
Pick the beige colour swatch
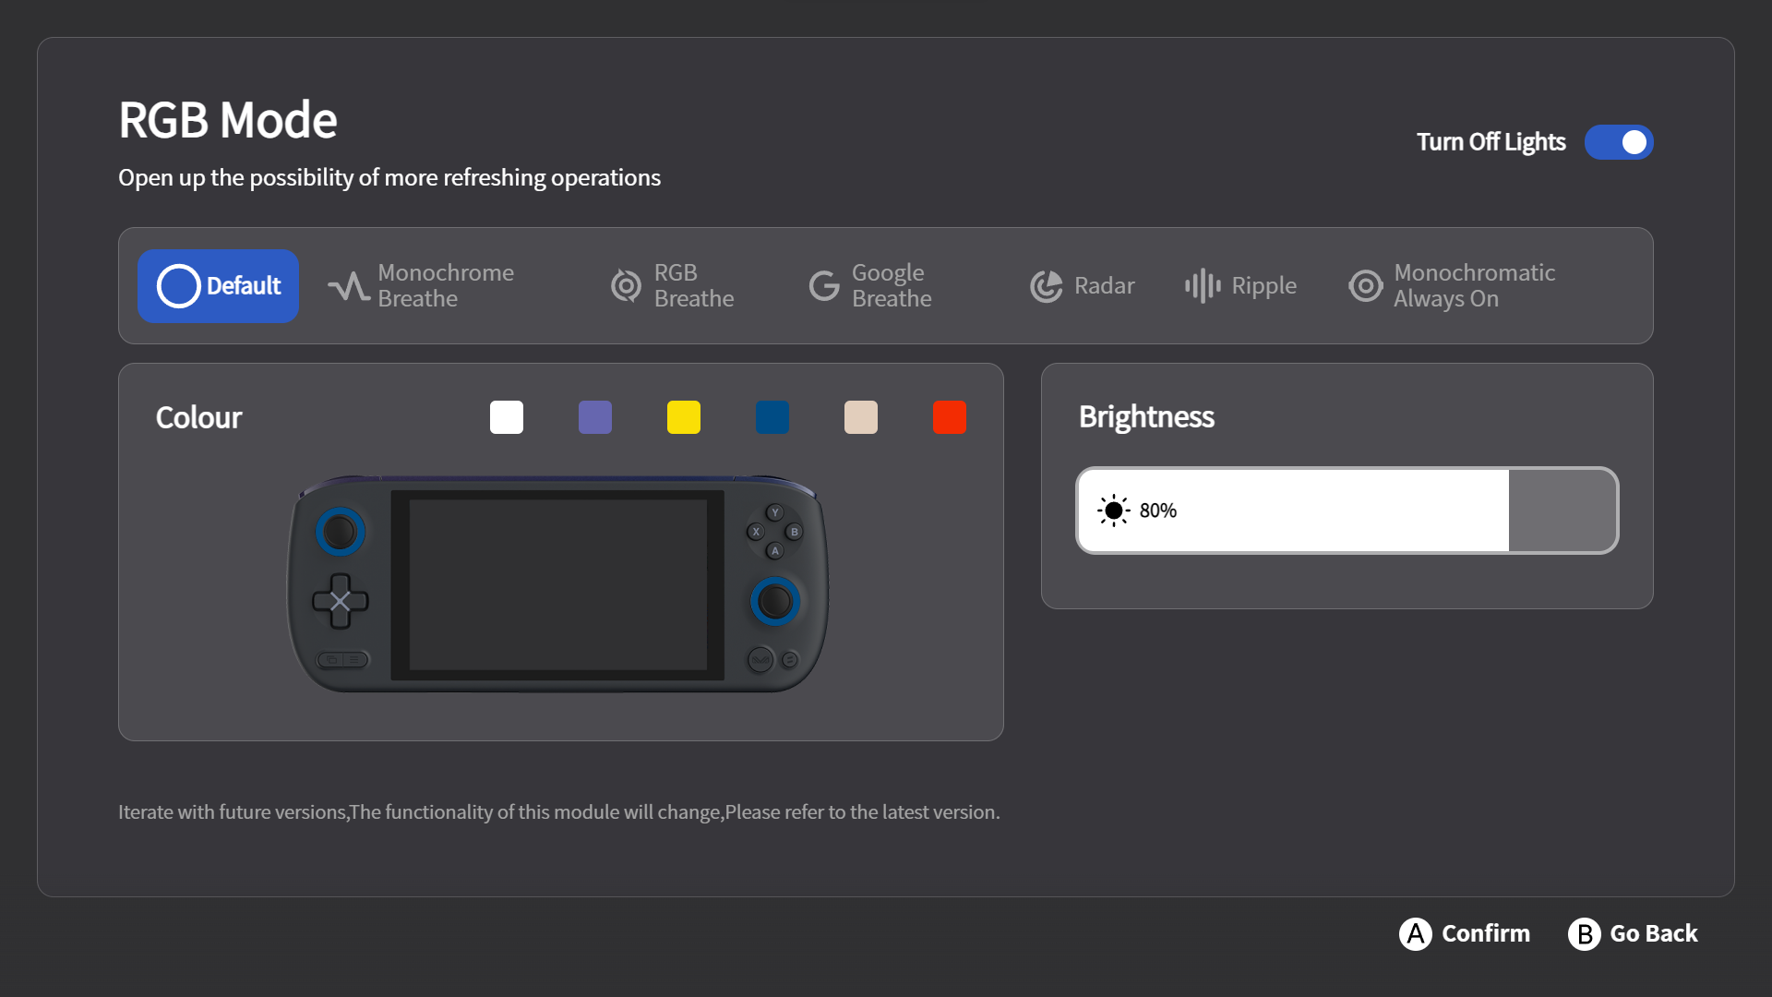pos(860,417)
